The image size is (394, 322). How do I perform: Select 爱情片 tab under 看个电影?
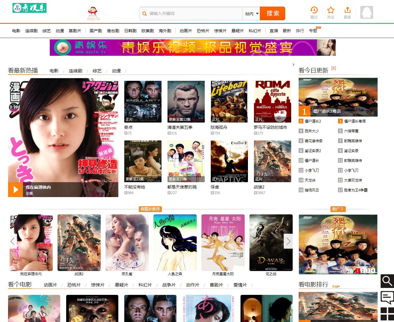240,285
